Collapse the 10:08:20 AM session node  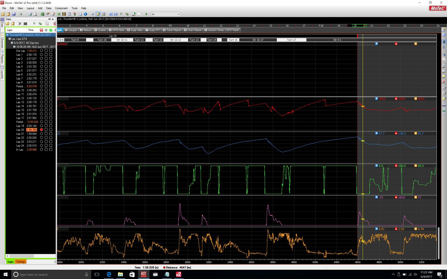(x=14, y=47)
